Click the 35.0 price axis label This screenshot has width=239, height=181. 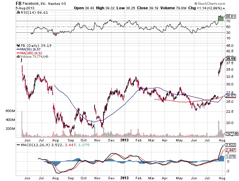point(229,70)
